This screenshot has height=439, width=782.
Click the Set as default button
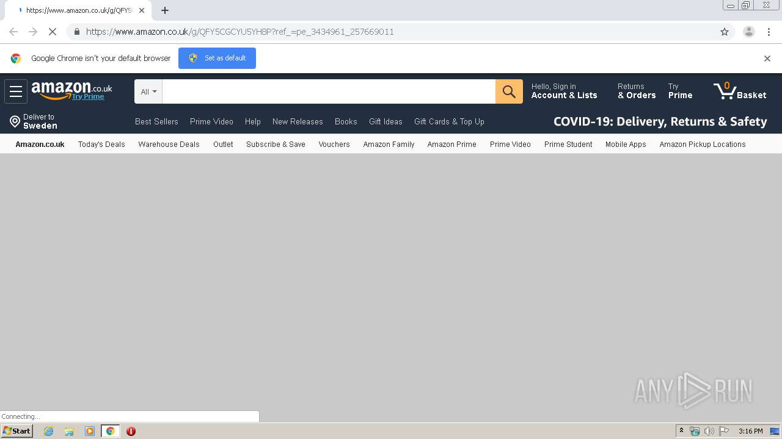pos(217,58)
